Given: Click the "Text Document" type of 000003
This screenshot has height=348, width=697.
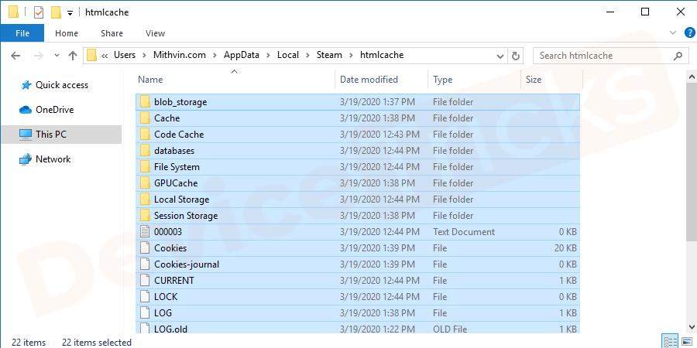Looking at the screenshot, I should tap(464, 232).
